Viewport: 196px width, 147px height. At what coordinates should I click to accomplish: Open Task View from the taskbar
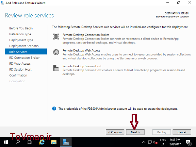click(x=29, y=142)
